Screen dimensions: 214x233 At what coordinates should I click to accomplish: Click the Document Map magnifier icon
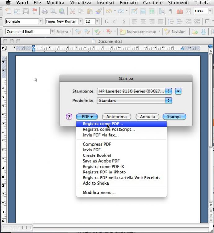point(162,11)
